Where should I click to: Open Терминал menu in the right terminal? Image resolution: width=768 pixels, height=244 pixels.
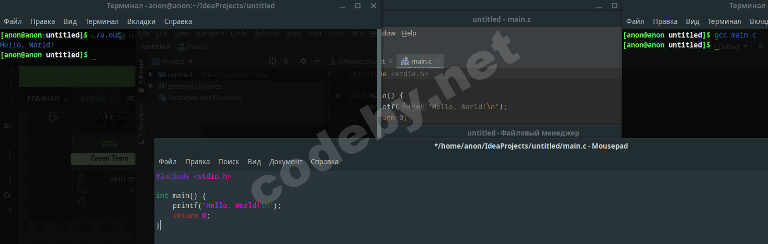click(725, 21)
